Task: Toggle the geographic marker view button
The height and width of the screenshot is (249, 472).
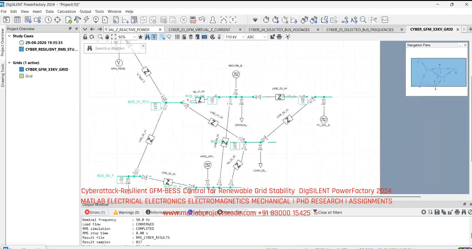Action: [x=154, y=37]
